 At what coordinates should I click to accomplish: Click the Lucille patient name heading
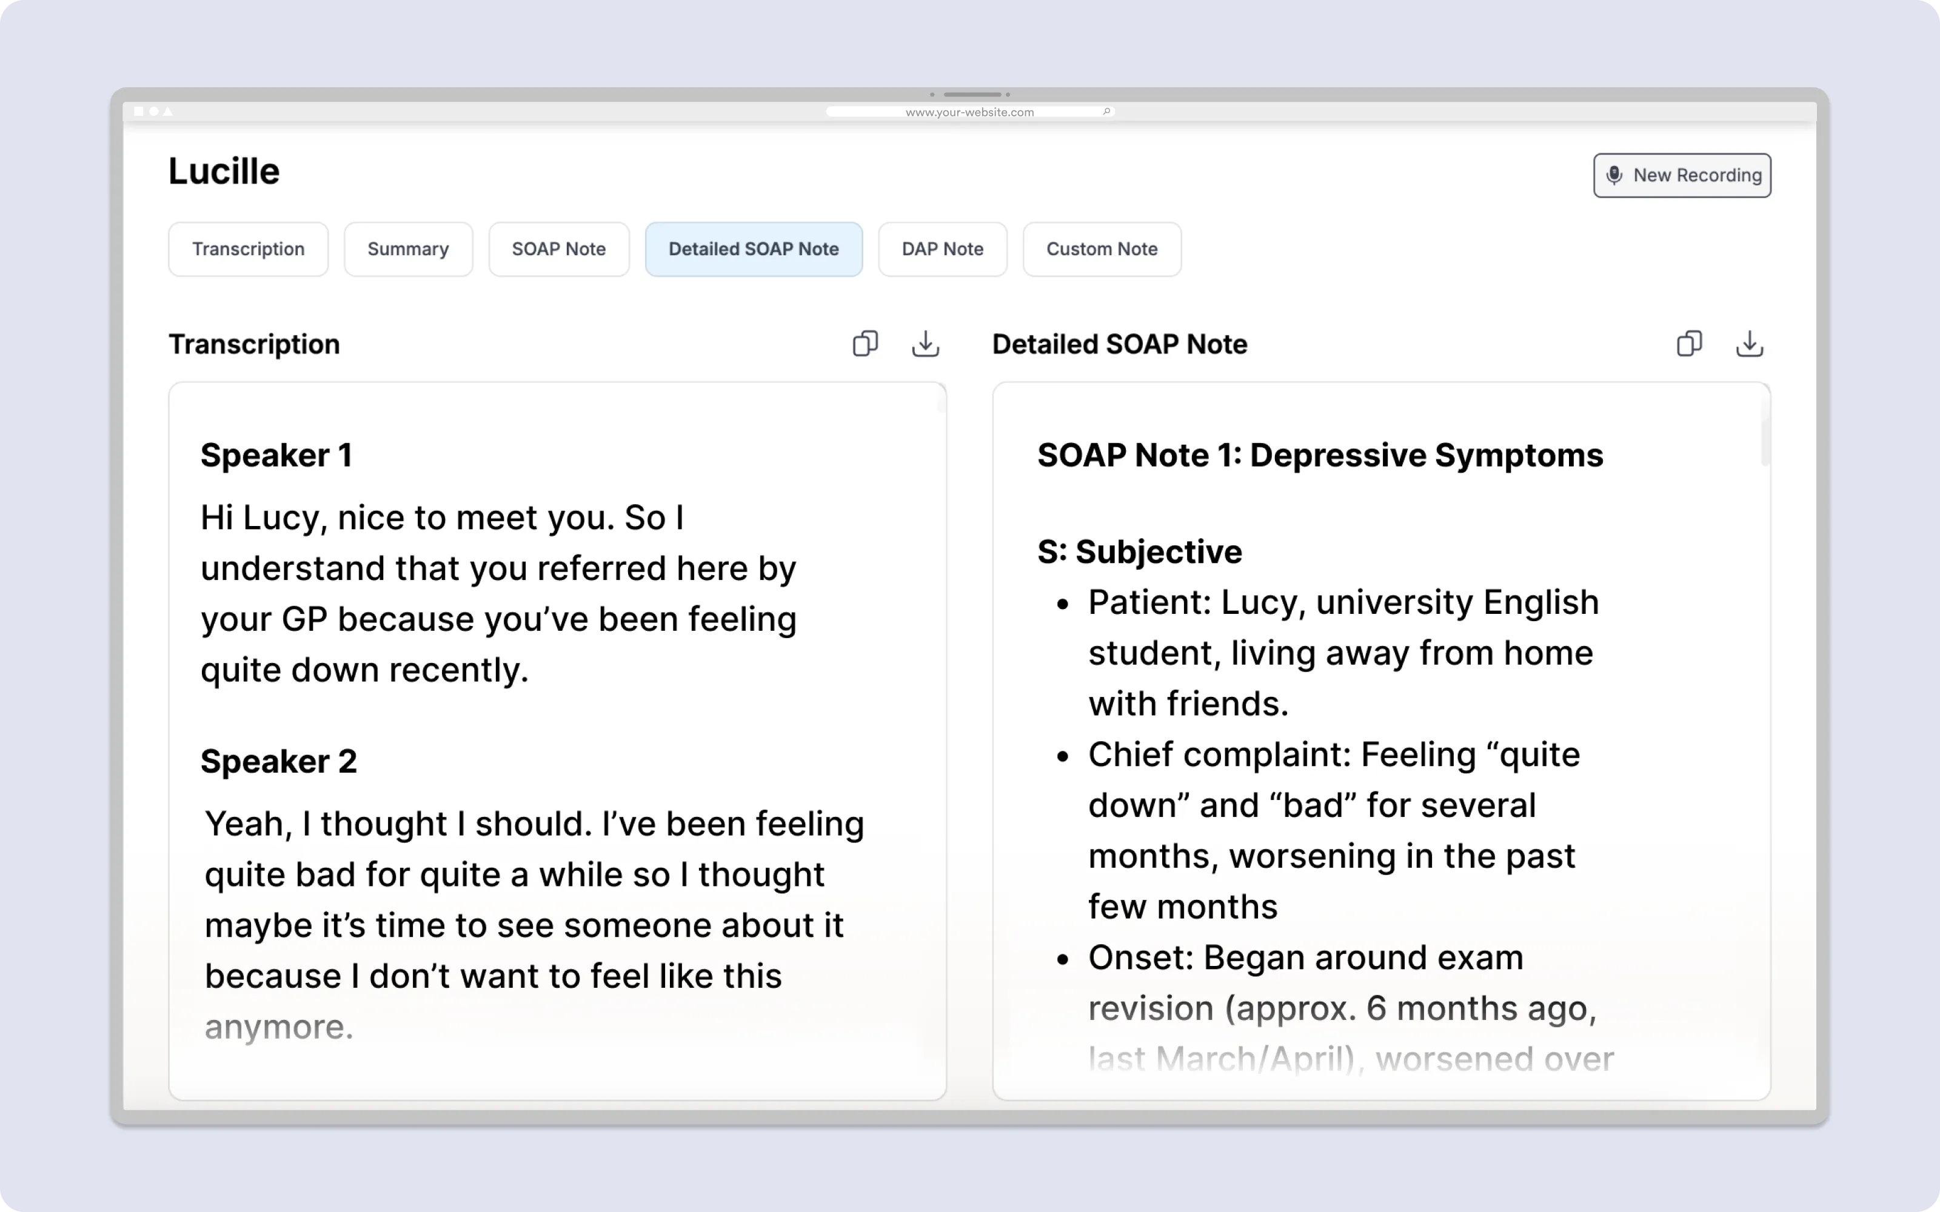click(x=224, y=171)
